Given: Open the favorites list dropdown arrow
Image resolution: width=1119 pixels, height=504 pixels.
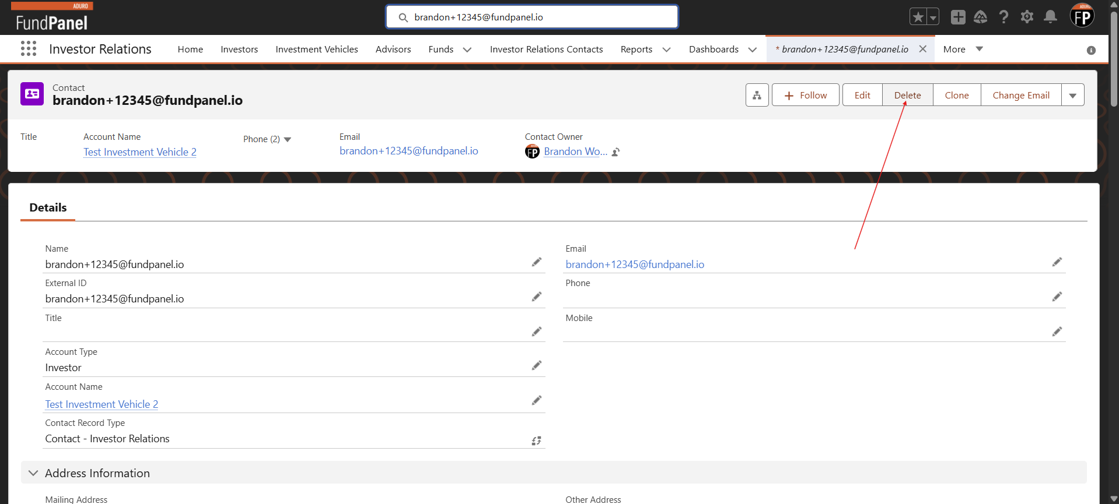Looking at the screenshot, I should [x=933, y=17].
